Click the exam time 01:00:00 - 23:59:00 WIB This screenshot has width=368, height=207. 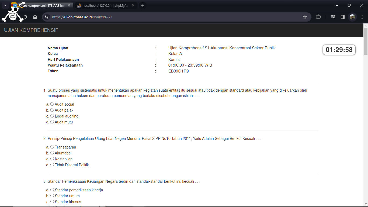tap(190, 65)
